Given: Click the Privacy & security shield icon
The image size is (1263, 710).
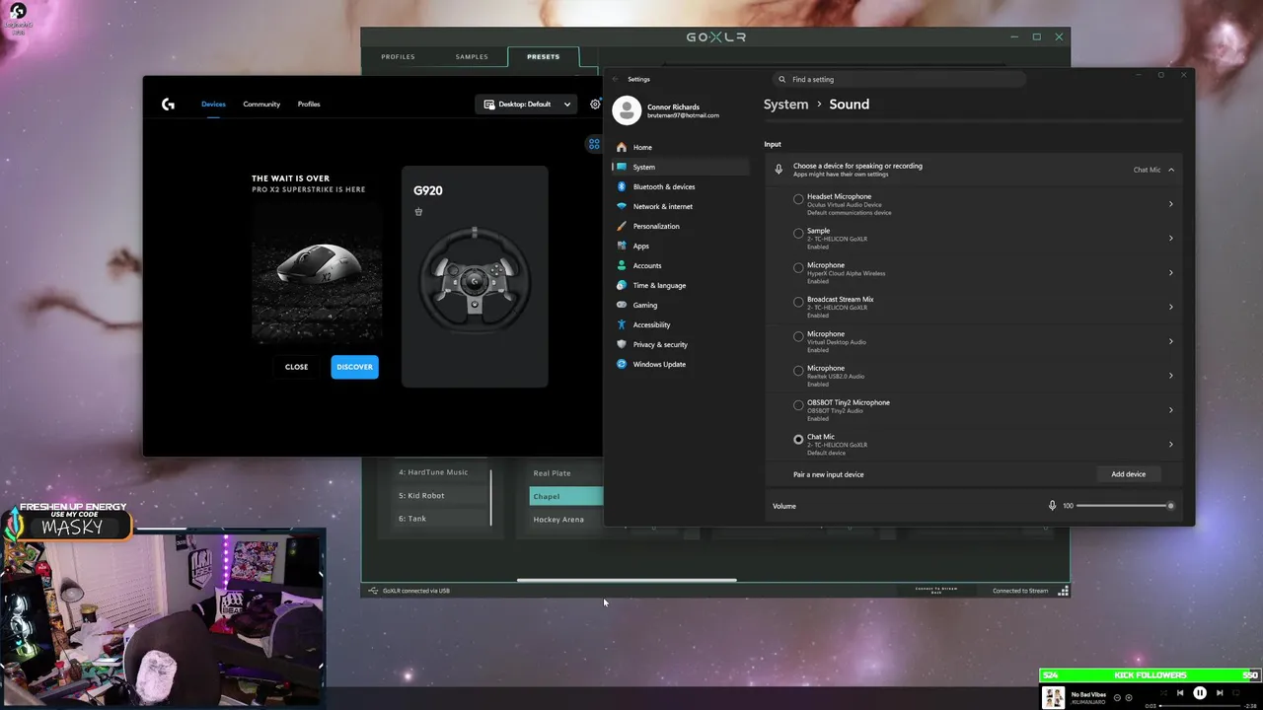Looking at the screenshot, I should (622, 344).
